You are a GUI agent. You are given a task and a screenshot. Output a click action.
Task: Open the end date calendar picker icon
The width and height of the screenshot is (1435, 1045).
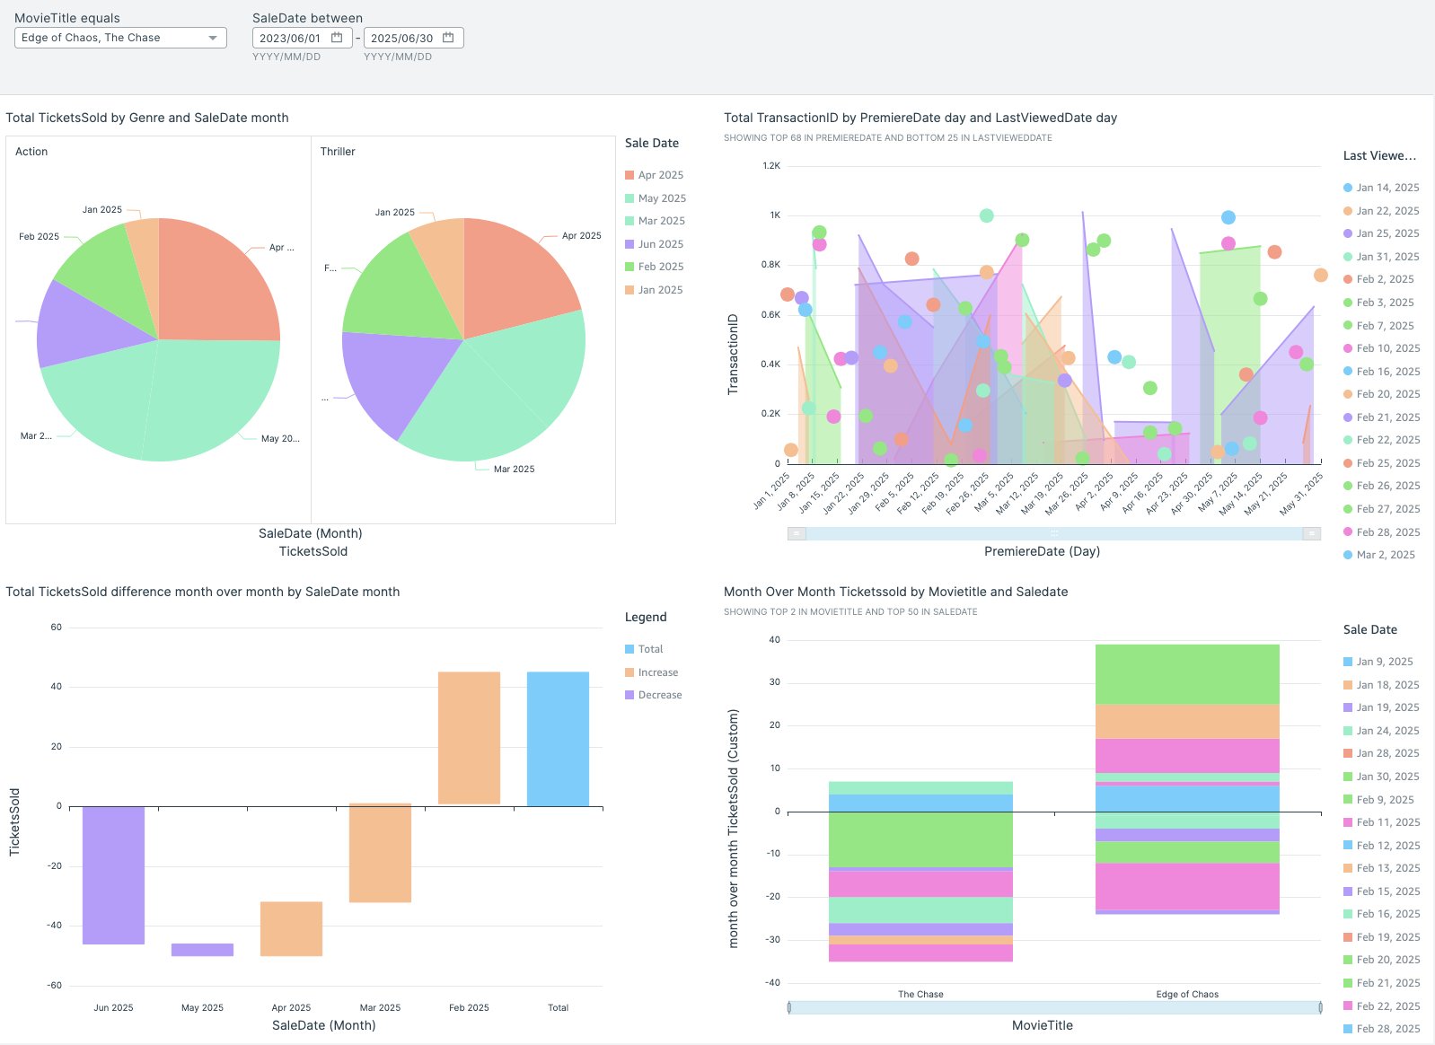click(448, 38)
